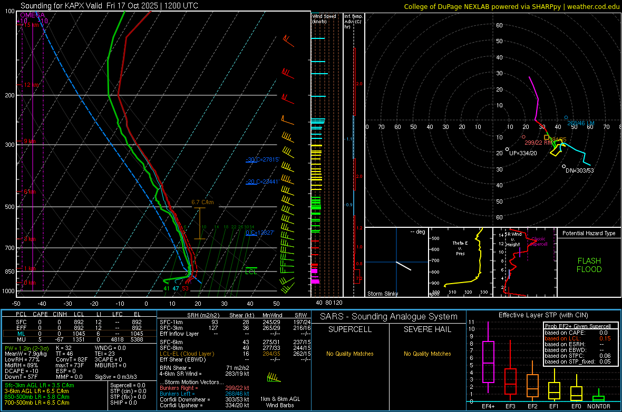622x412 pixels.
Task: Click the Theta-E v. Pres inset title
Action: tap(460, 248)
